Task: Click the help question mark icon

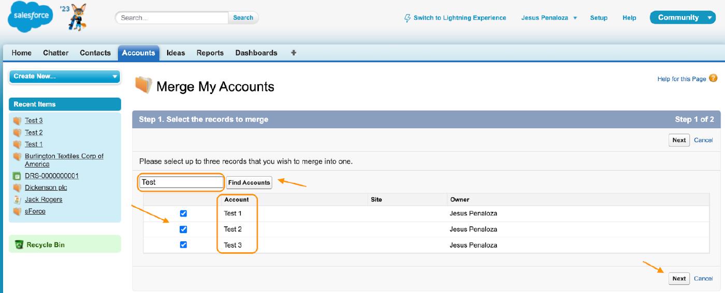Action: click(x=713, y=79)
